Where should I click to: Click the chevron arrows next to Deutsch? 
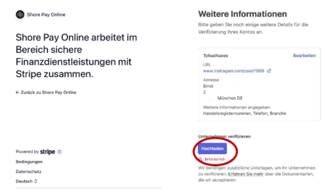pos(36,182)
